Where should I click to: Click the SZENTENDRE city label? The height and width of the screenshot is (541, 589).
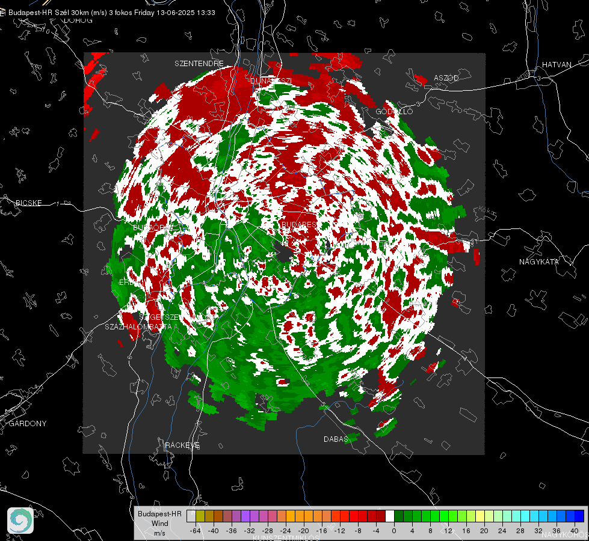point(199,64)
